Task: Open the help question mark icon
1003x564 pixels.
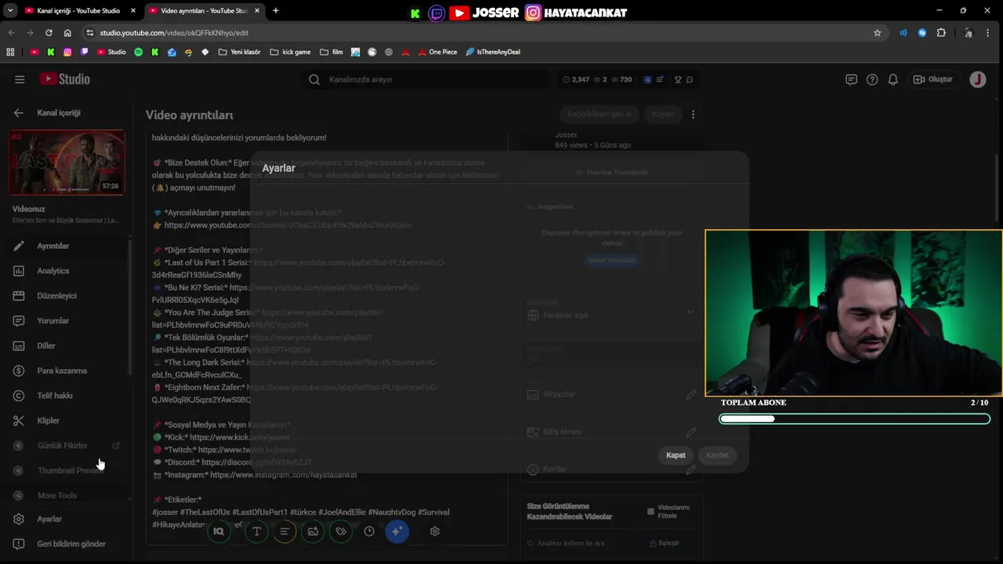Action: click(872, 79)
